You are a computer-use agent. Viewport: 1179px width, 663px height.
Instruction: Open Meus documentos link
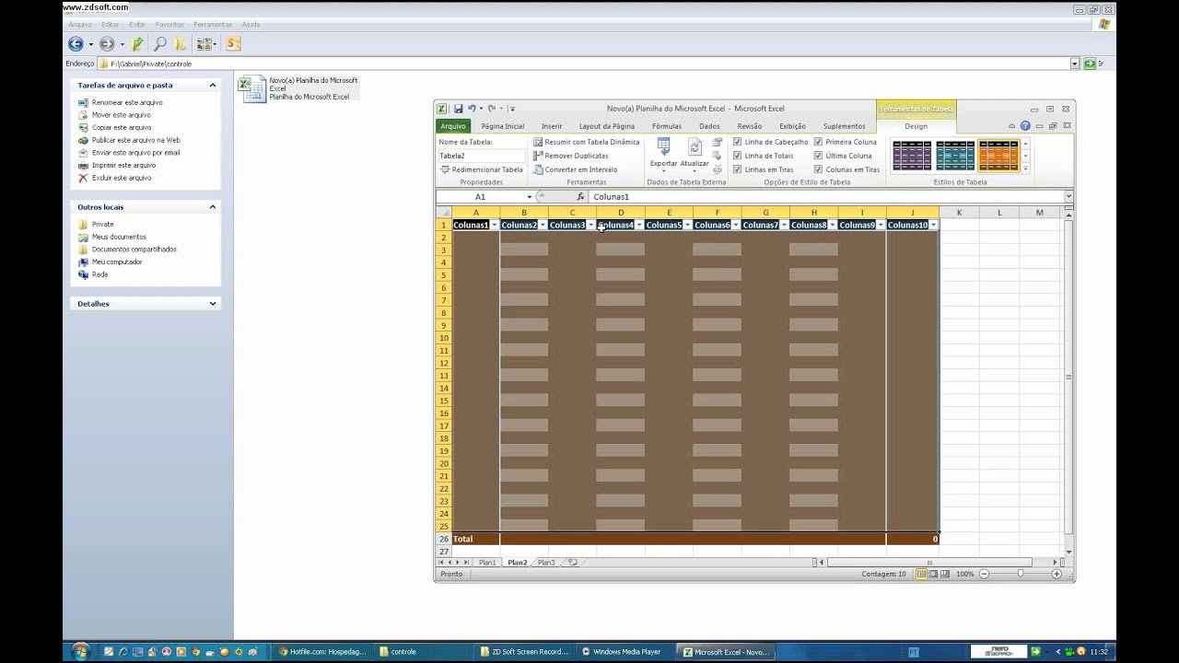pyautogui.click(x=119, y=237)
